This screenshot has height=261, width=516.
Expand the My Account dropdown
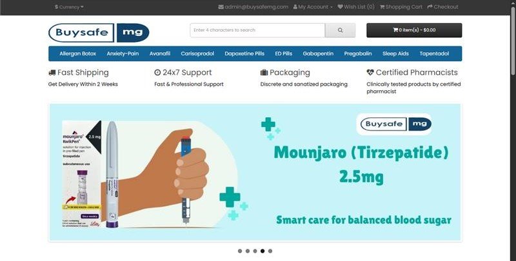313,6
